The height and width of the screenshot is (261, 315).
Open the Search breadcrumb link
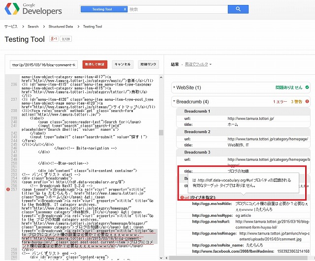pos(33,27)
